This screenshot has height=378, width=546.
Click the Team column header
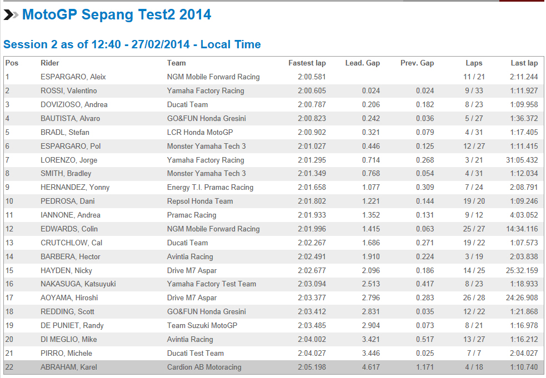pyautogui.click(x=177, y=63)
